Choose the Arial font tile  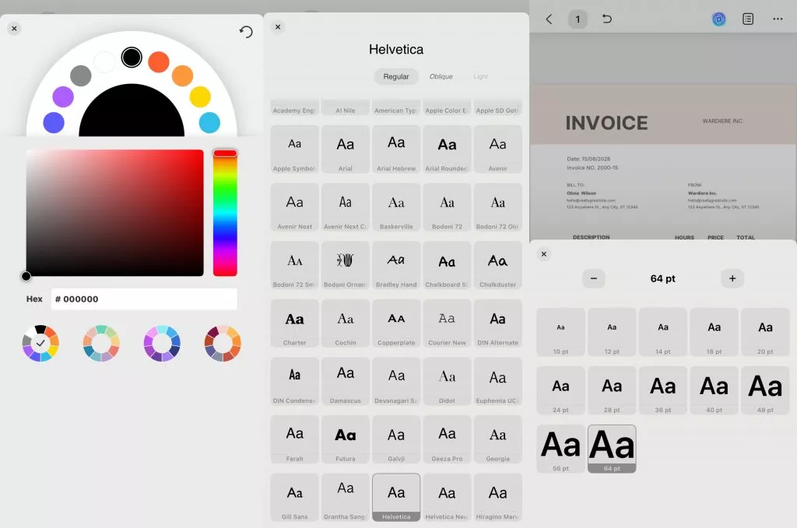coord(346,149)
